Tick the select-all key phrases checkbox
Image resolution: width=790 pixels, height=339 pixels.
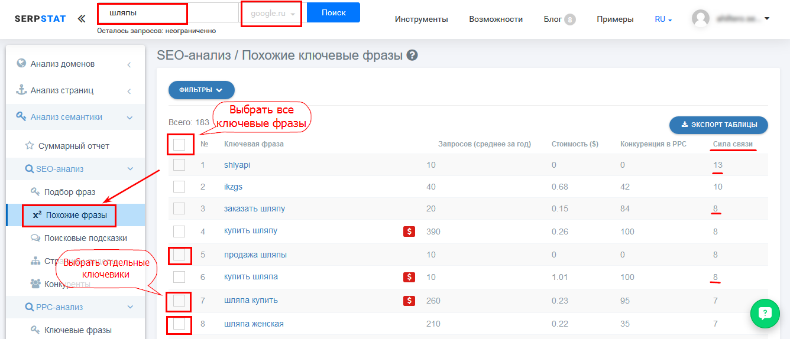pyautogui.click(x=179, y=144)
